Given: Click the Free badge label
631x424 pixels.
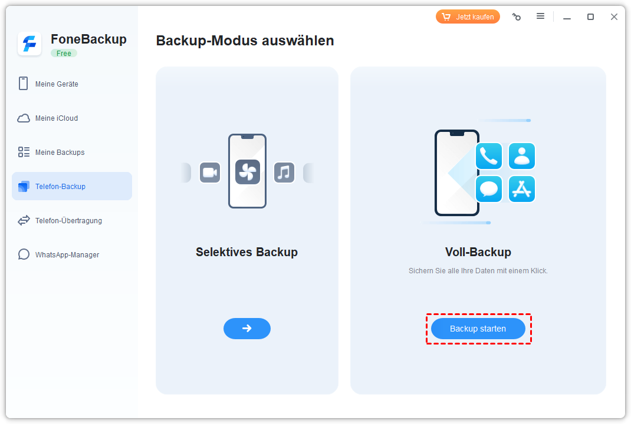Looking at the screenshot, I should (64, 54).
